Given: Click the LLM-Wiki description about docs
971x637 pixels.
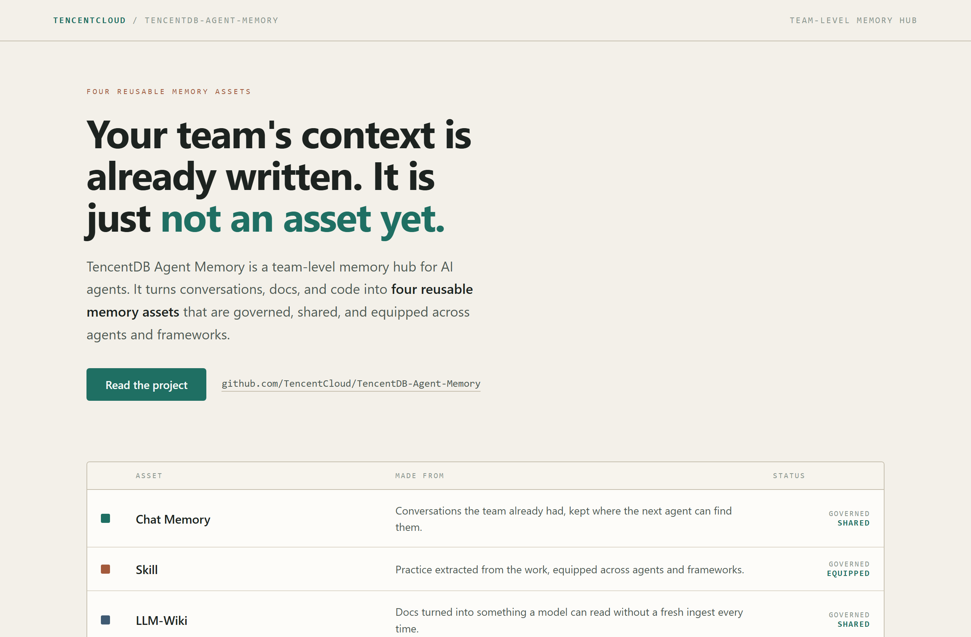Looking at the screenshot, I should [x=569, y=620].
